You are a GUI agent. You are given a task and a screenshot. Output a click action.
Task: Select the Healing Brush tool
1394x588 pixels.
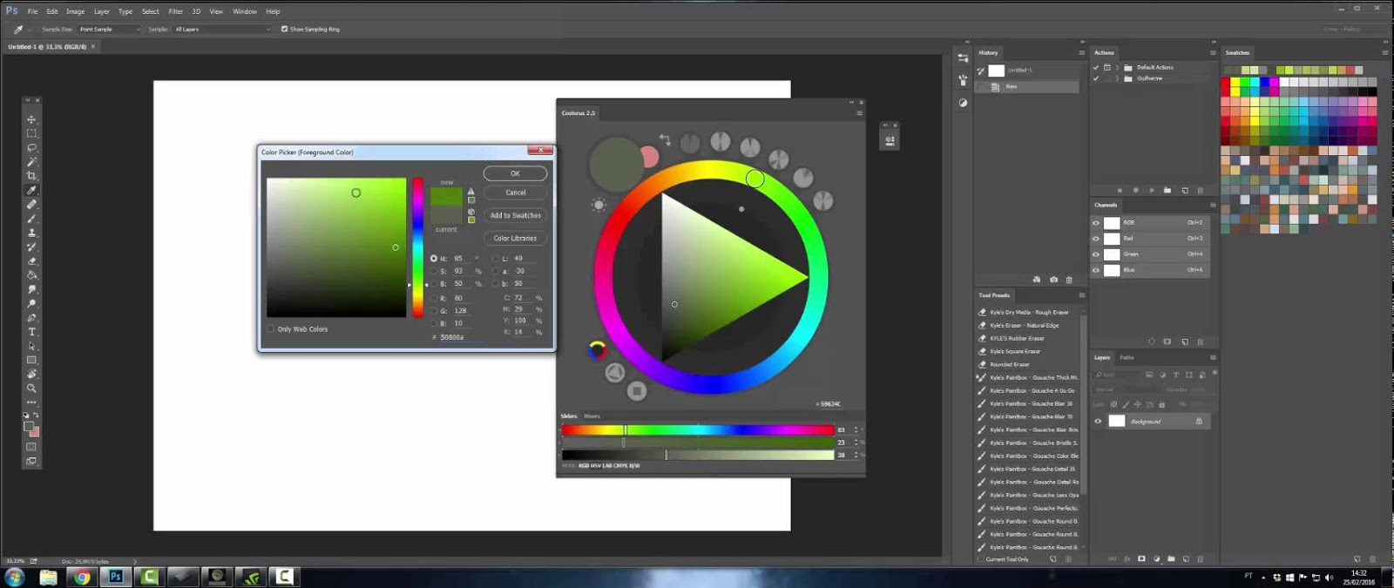tap(31, 204)
